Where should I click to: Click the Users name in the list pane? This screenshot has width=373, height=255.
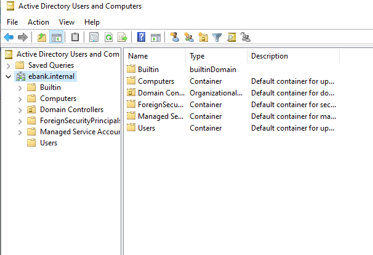146,128
